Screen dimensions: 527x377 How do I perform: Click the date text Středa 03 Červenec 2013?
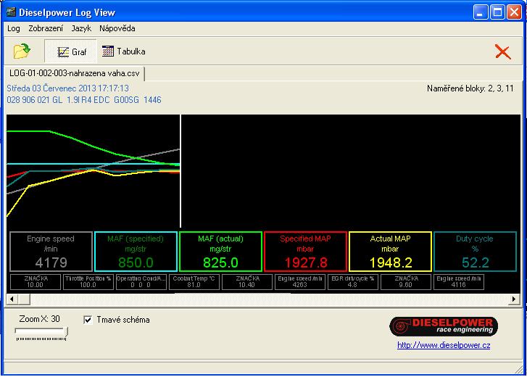[x=68, y=88]
